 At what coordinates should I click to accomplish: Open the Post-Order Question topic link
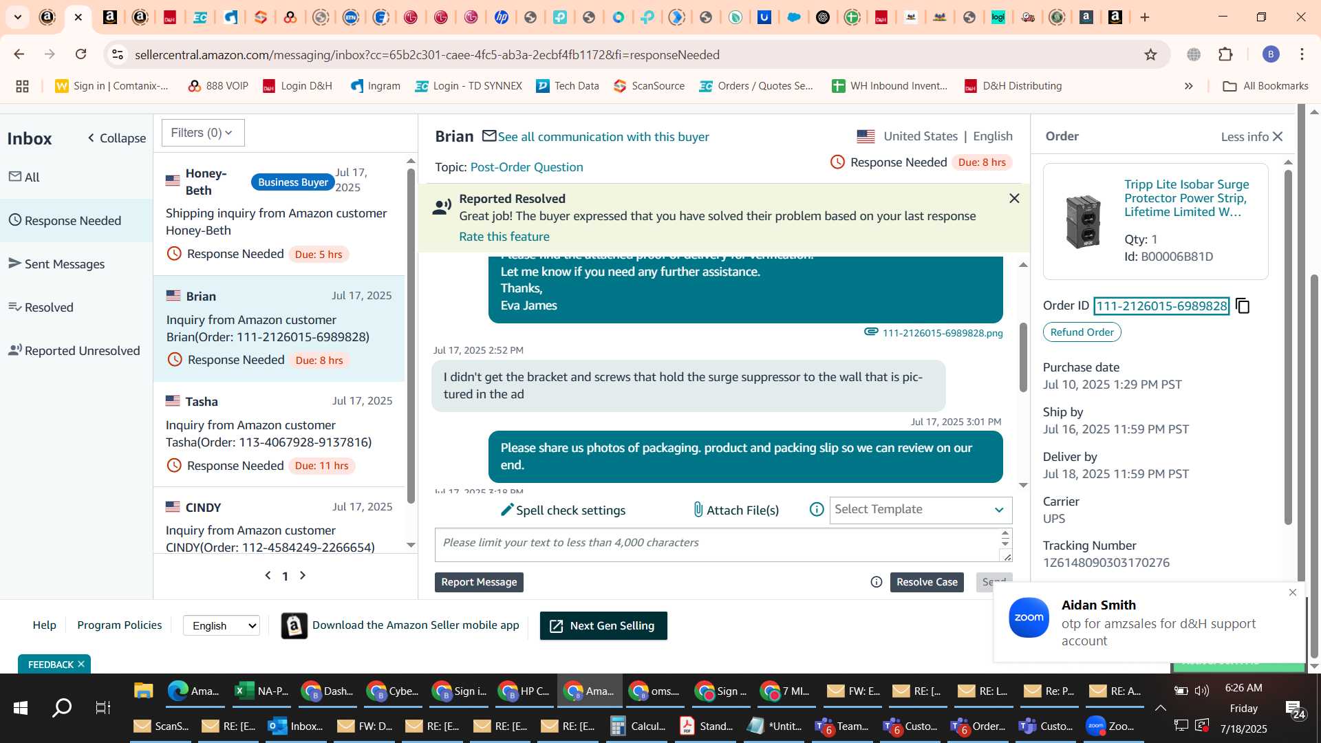526,167
